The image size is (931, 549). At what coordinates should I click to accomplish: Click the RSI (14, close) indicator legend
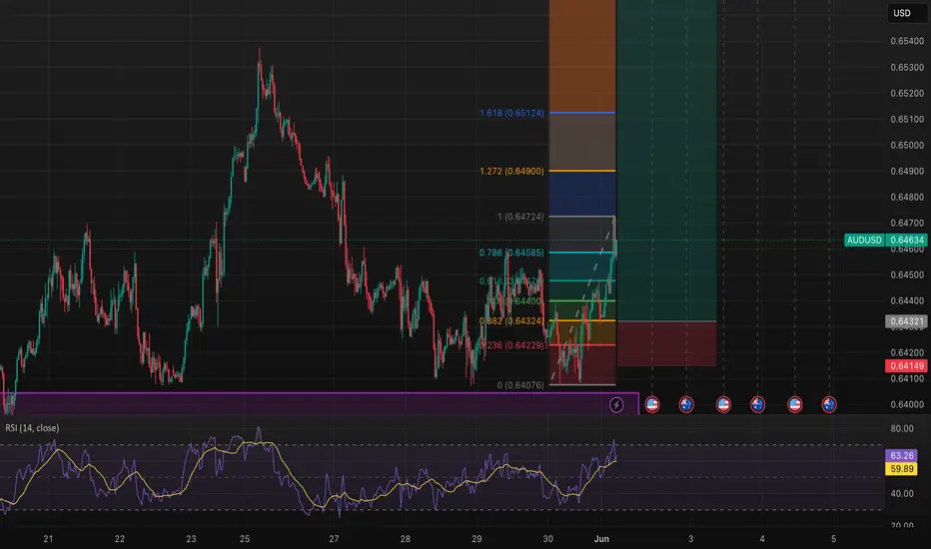point(32,428)
